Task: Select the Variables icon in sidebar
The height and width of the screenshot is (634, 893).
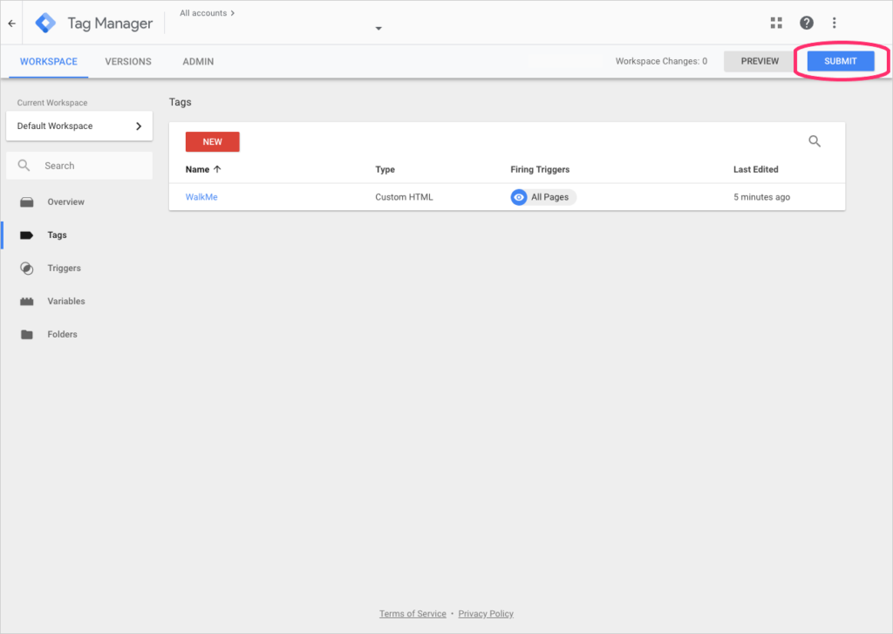Action: pos(27,301)
